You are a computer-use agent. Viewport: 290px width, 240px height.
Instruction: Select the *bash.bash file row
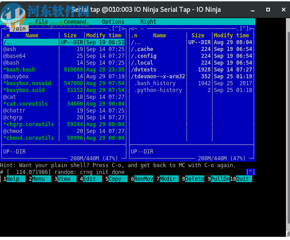[x=64, y=70]
